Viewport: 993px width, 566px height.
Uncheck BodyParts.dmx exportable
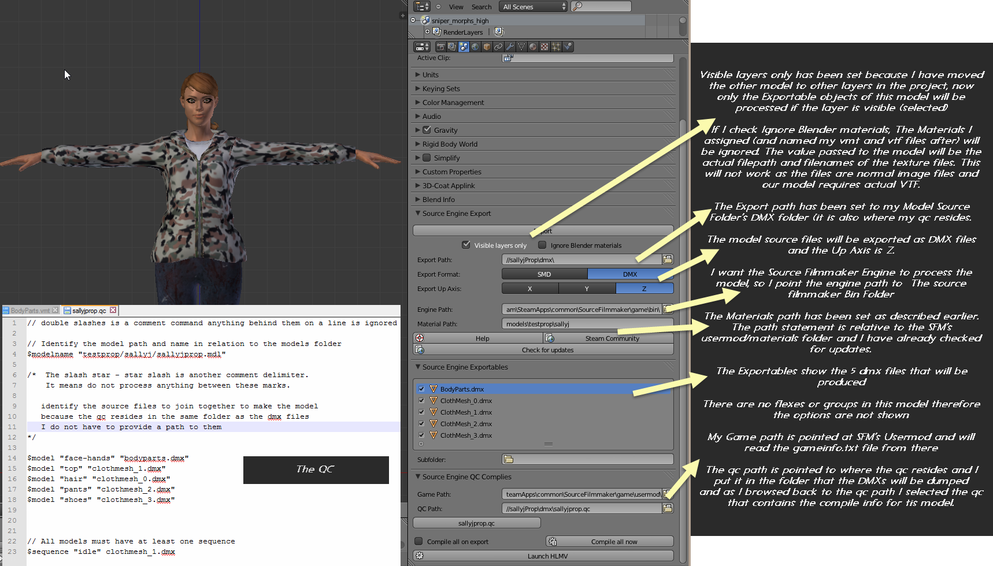point(421,389)
